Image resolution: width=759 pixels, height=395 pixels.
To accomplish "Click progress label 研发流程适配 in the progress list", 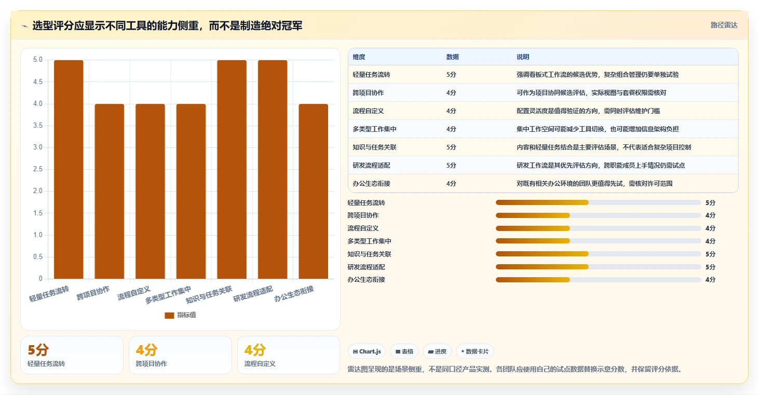I will coord(366,267).
